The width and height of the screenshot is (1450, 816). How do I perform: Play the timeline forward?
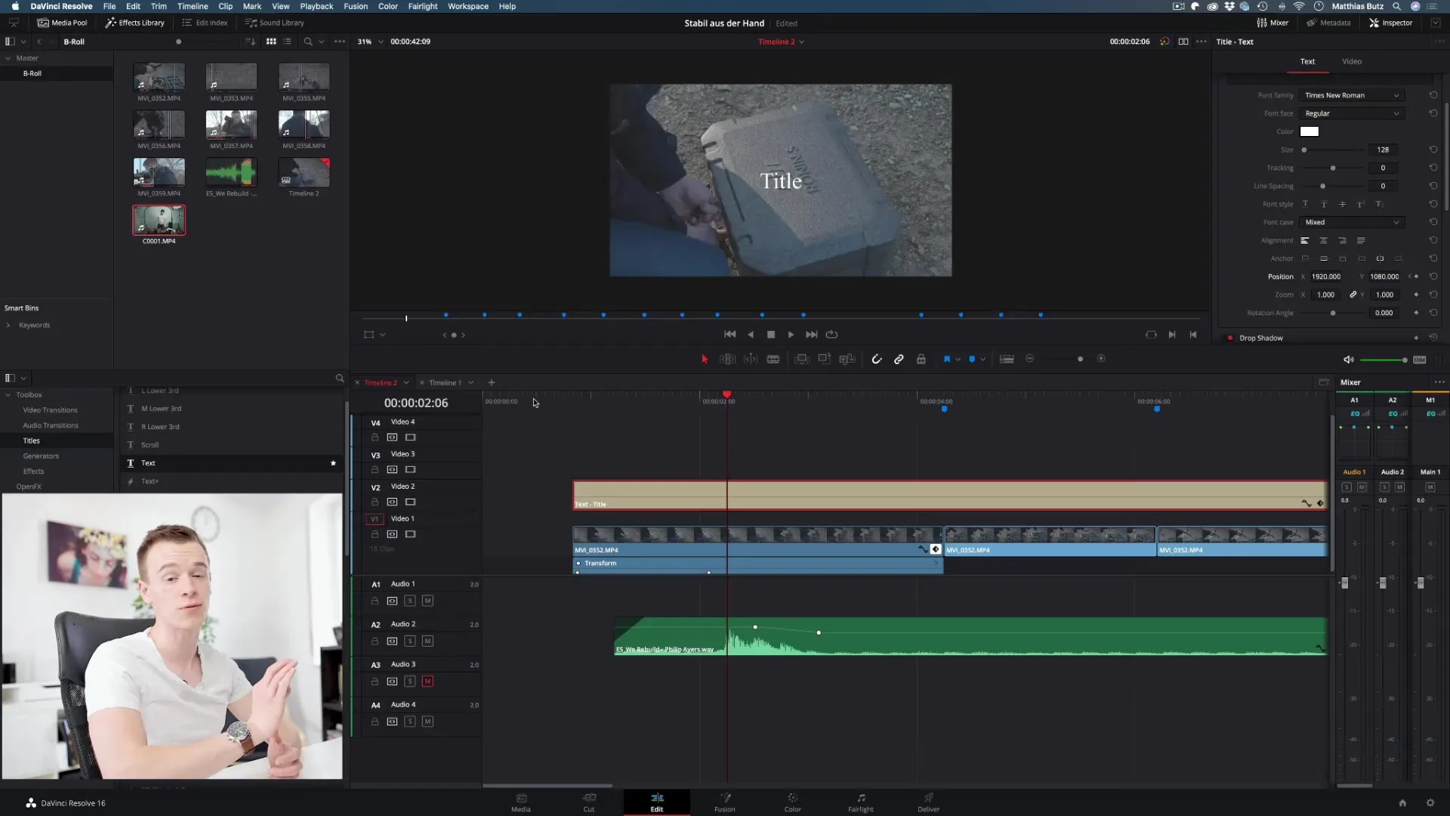[791, 335]
